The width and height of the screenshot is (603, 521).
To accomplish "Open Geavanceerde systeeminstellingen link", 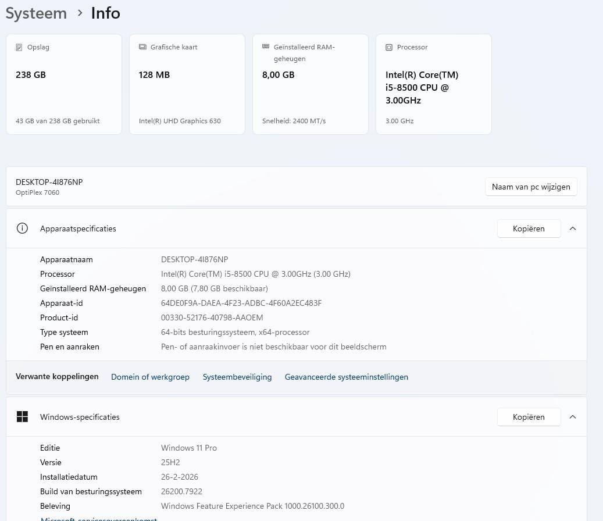I will [x=346, y=377].
